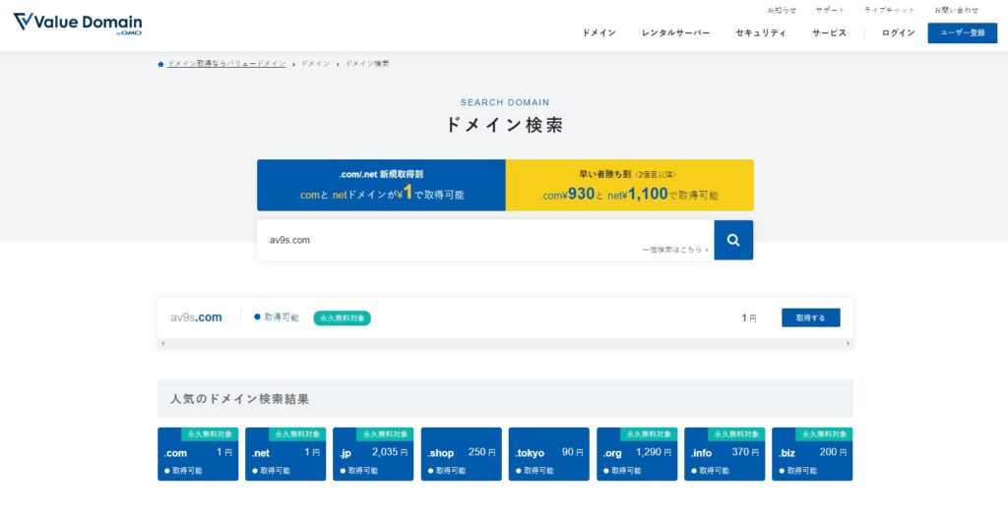
Task: Open the ライブチャット link
Action: point(889,10)
